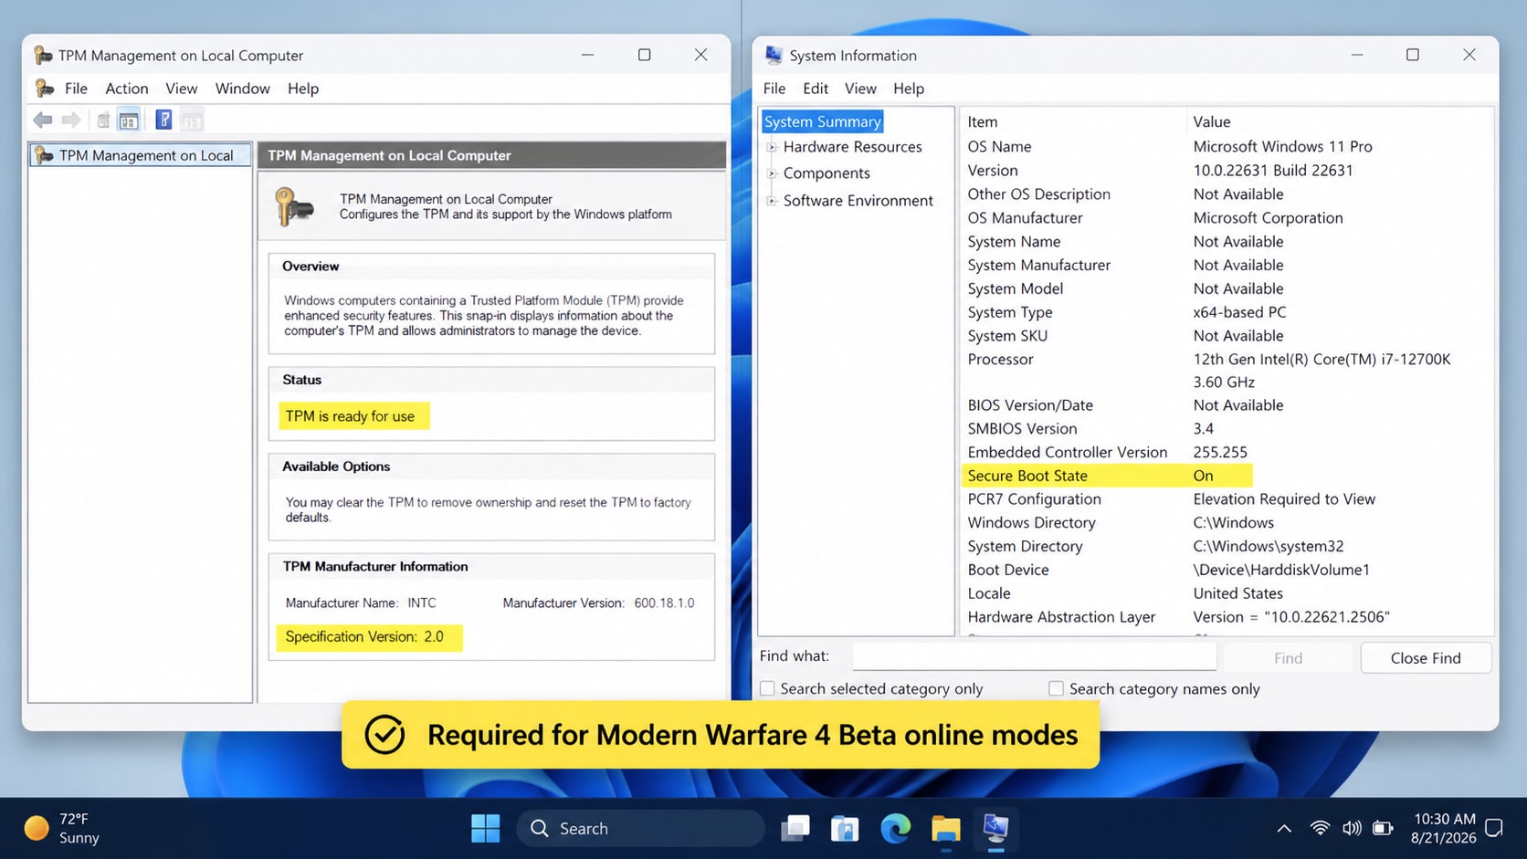The height and width of the screenshot is (859, 1527).
Task: Check Search category names only
Action: tap(1056, 688)
